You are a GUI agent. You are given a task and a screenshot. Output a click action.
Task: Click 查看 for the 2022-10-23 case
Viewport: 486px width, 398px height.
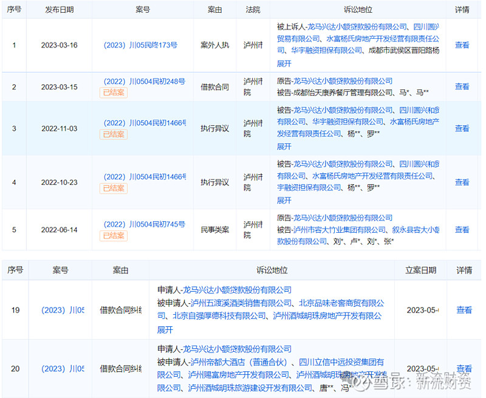(462, 182)
